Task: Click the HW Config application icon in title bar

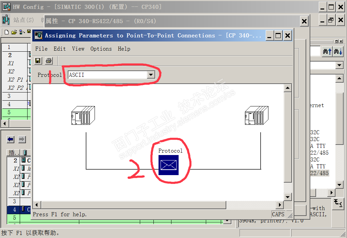Action: click(6, 7)
